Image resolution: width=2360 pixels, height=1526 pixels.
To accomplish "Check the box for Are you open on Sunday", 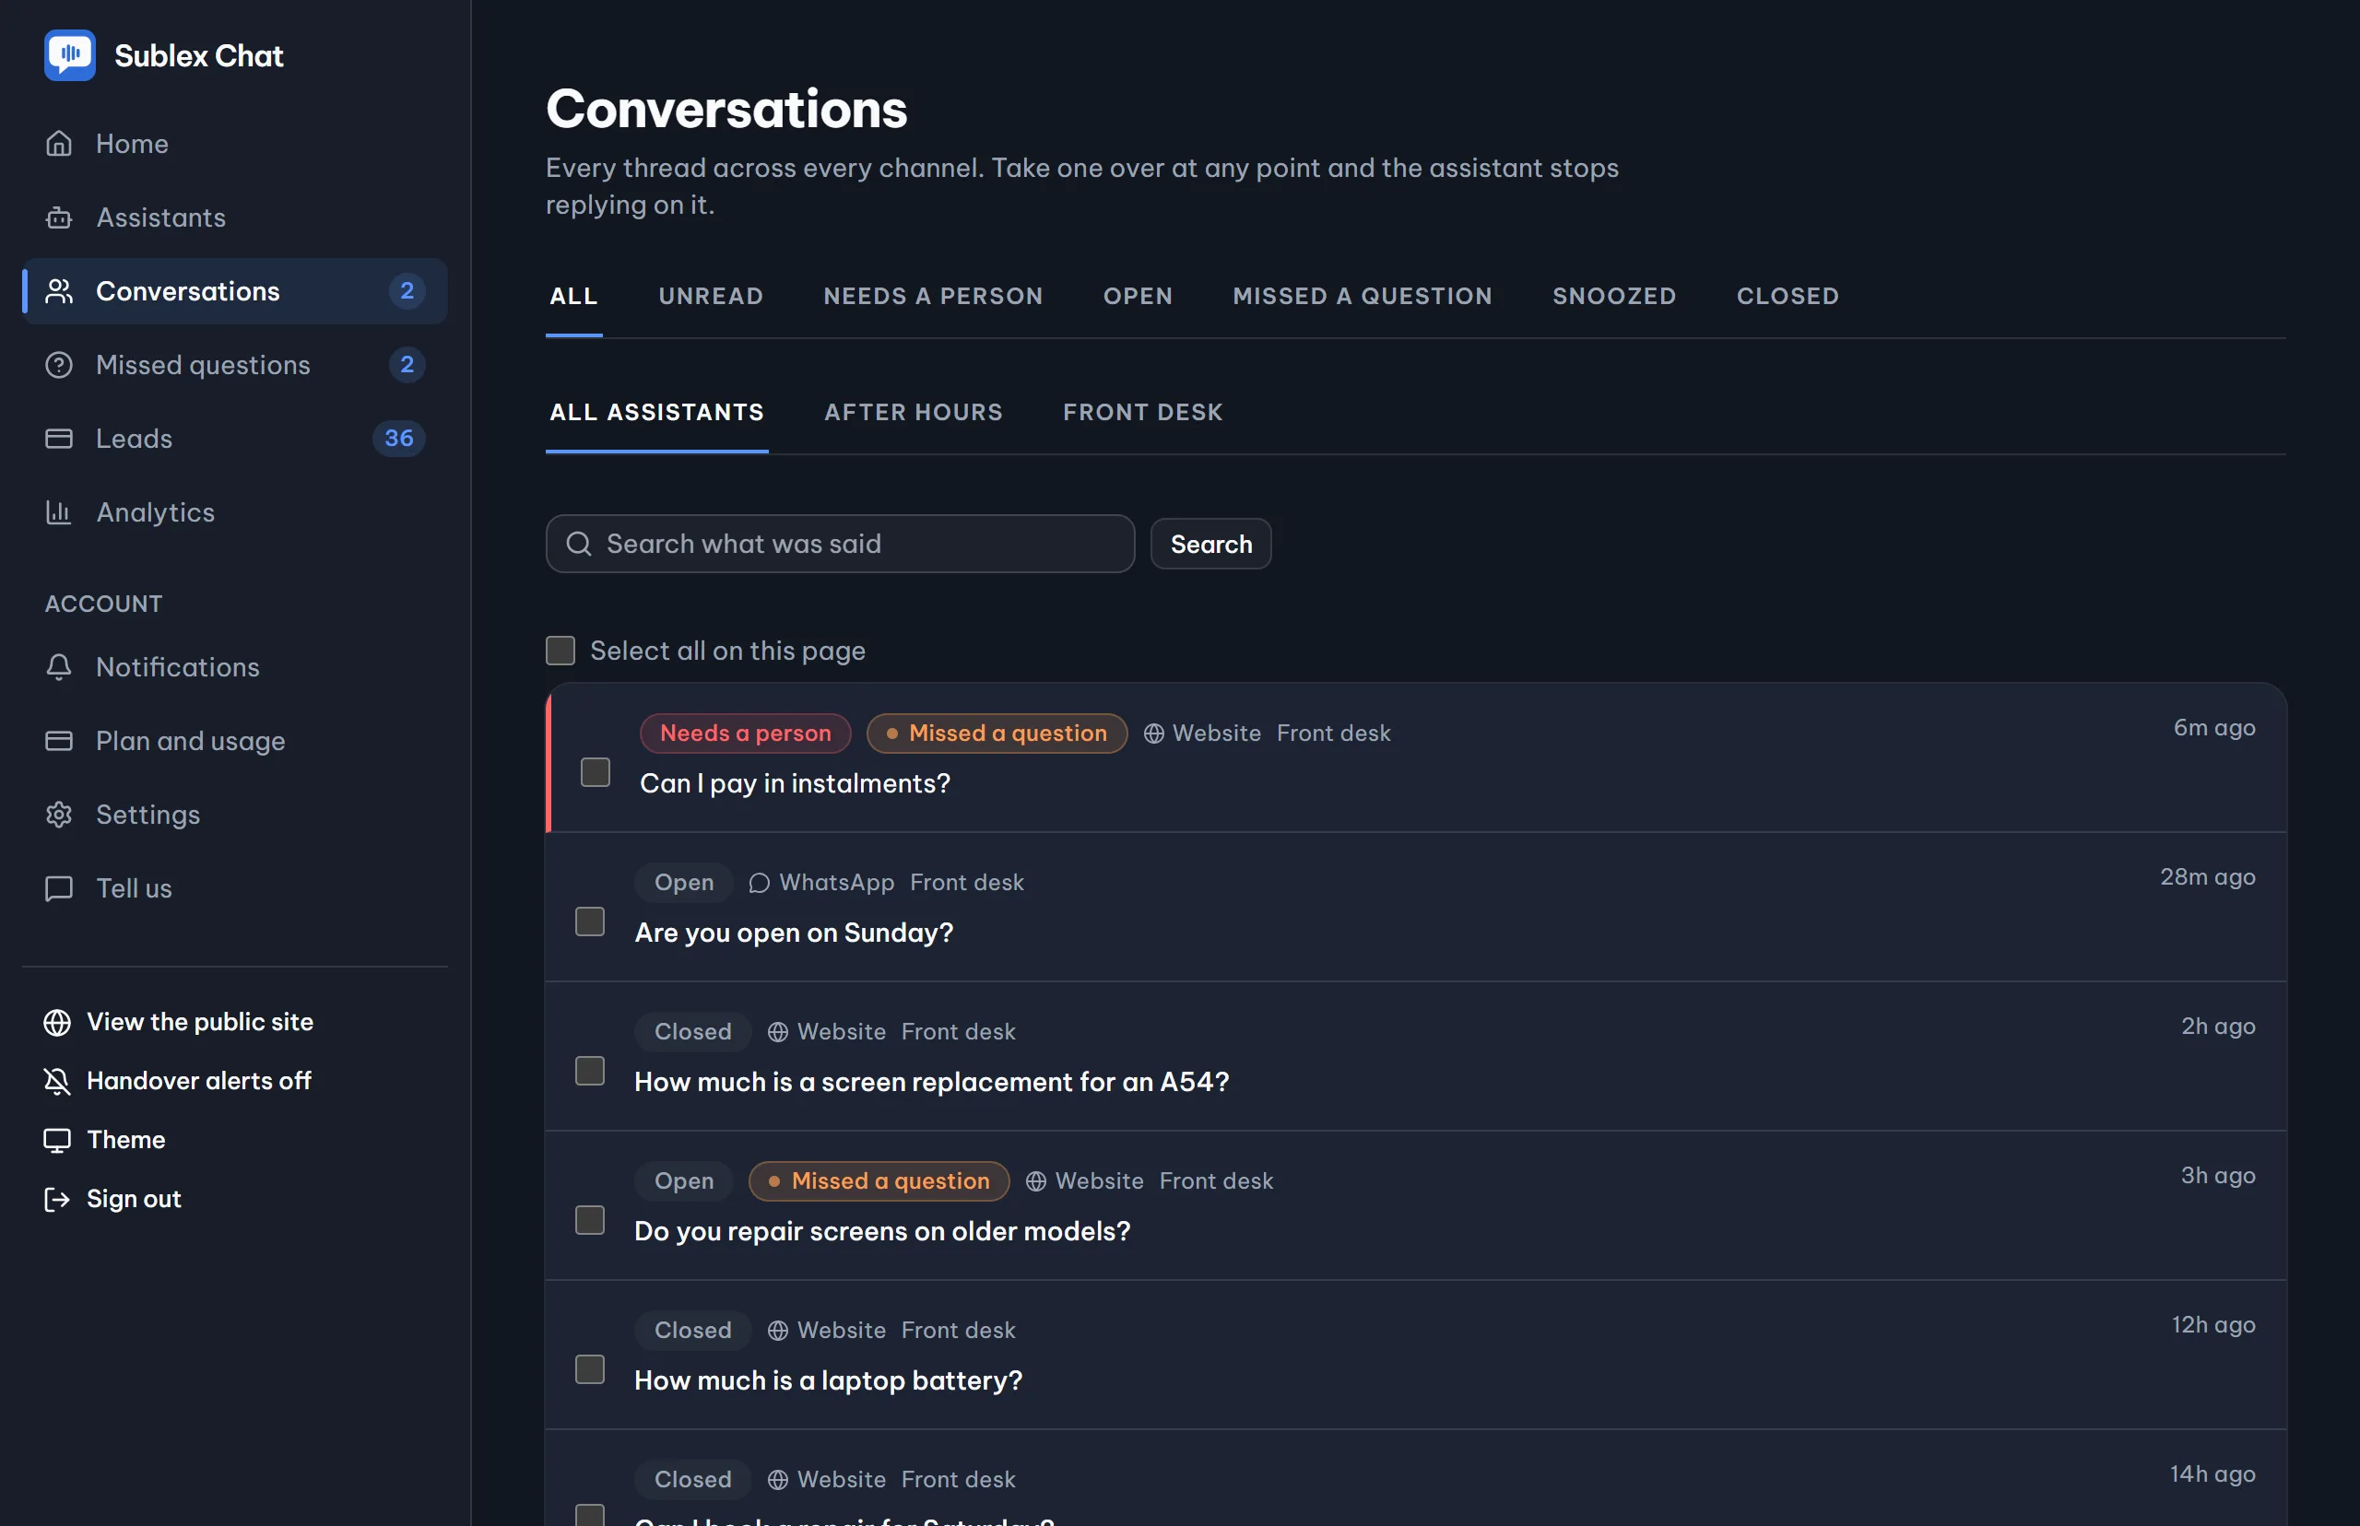I will pos(590,921).
